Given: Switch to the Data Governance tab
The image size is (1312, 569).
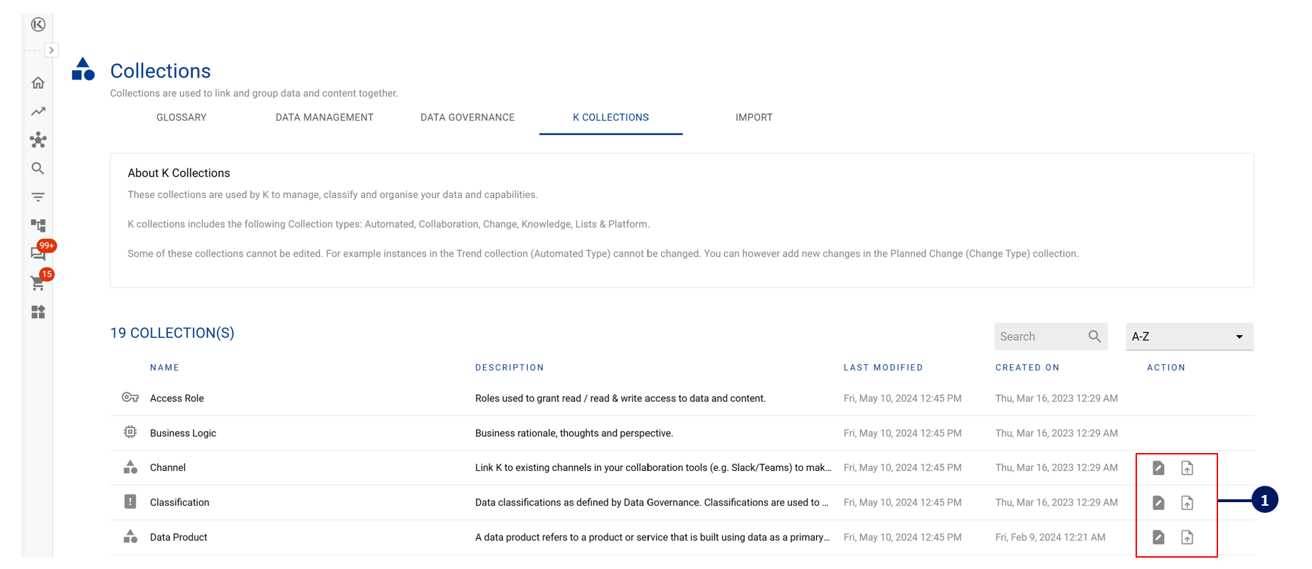Looking at the screenshot, I should [467, 117].
